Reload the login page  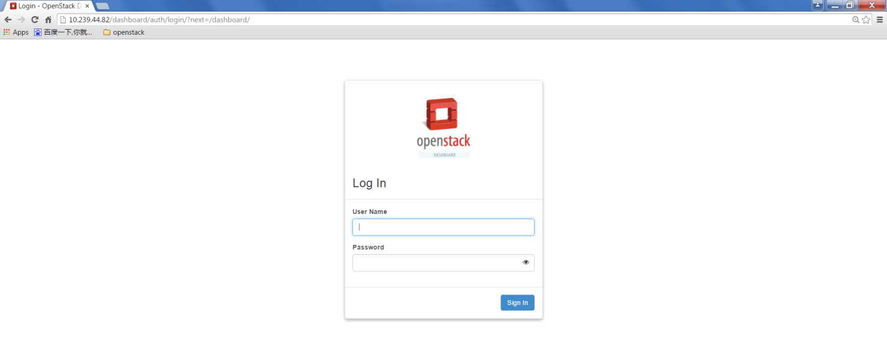click(x=35, y=20)
